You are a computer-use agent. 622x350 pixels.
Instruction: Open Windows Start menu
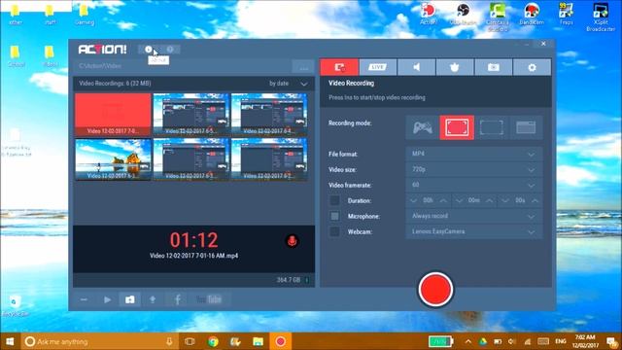pyautogui.click(x=10, y=341)
